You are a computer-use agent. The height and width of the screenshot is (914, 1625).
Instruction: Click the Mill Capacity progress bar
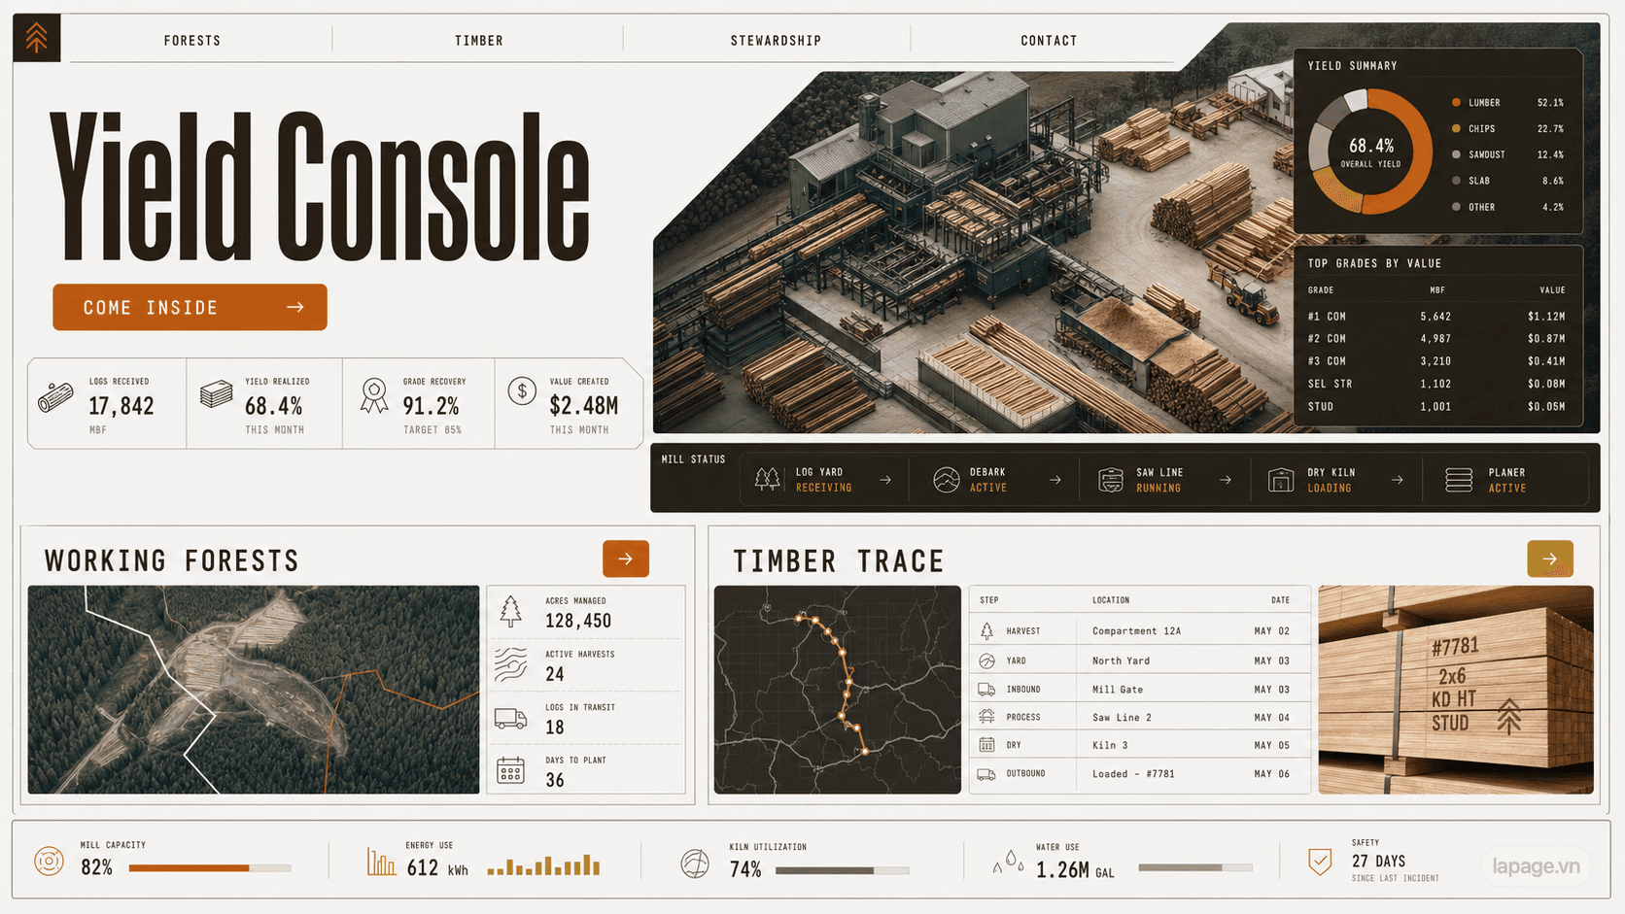point(210,868)
